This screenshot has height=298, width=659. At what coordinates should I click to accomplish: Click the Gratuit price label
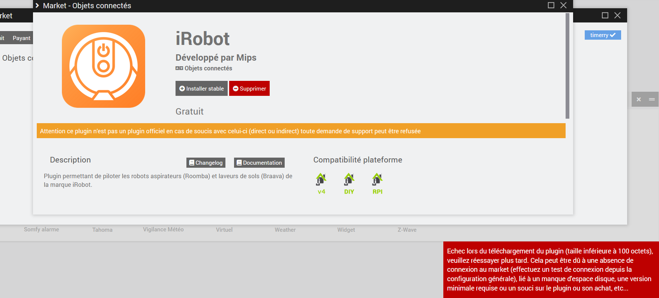coord(189,112)
